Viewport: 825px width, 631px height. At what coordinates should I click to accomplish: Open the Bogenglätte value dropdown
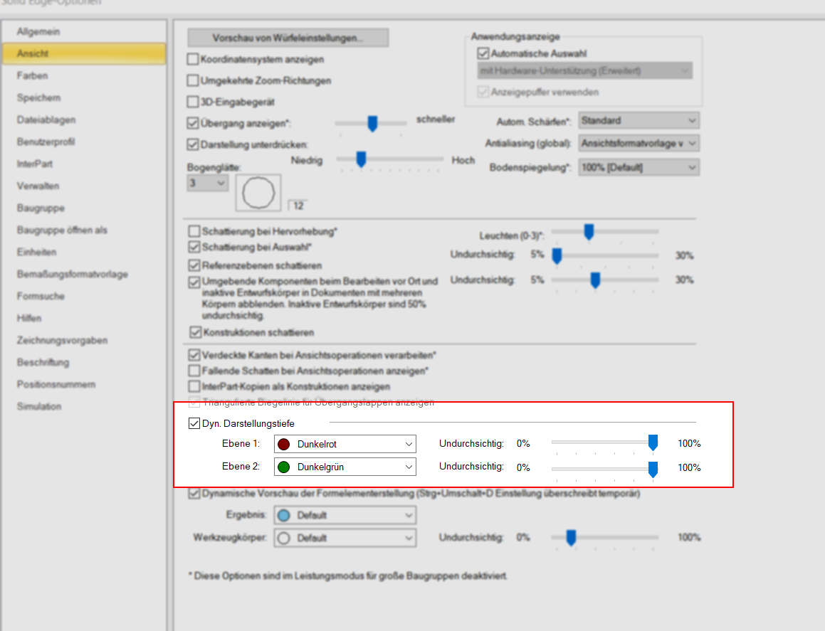coord(207,183)
